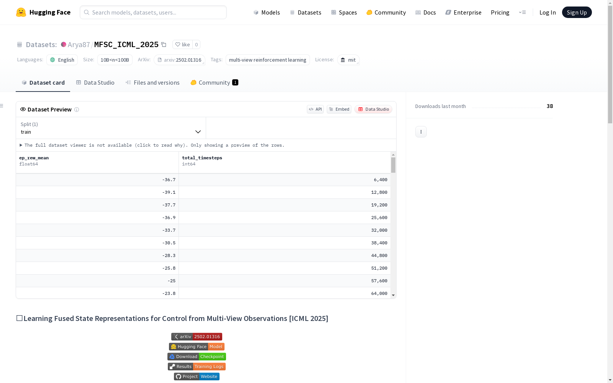Select the cell with value 44,800

285,255
